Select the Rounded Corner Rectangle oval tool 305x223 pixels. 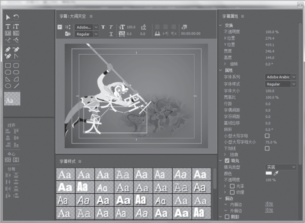(16, 72)
